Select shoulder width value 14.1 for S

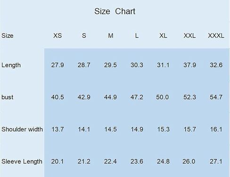[84, 129]
